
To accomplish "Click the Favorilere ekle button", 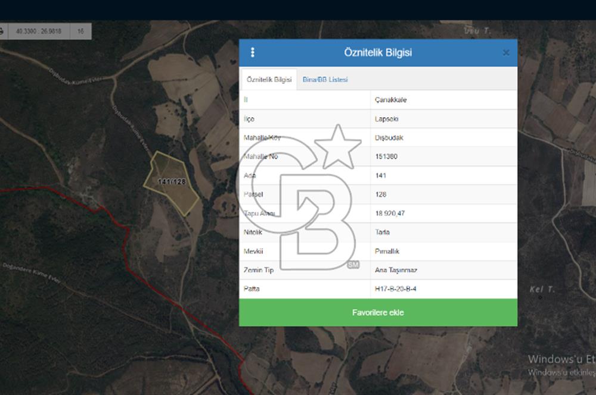I will (x=378, y=312).
